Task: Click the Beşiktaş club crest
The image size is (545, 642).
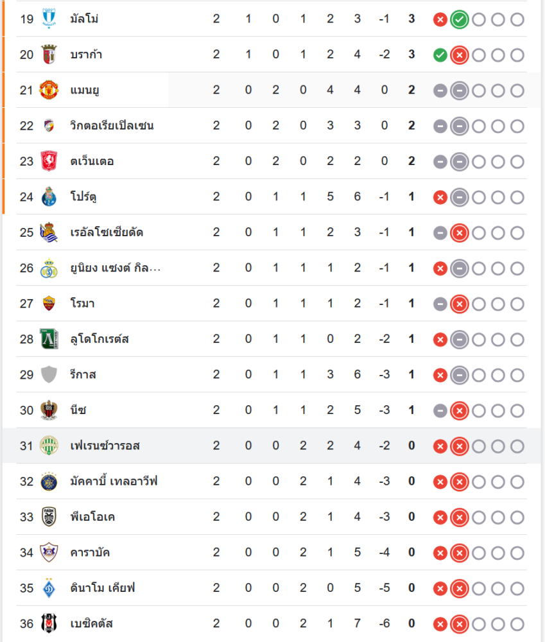Action: pyautogui.click(x=49, y=623)
